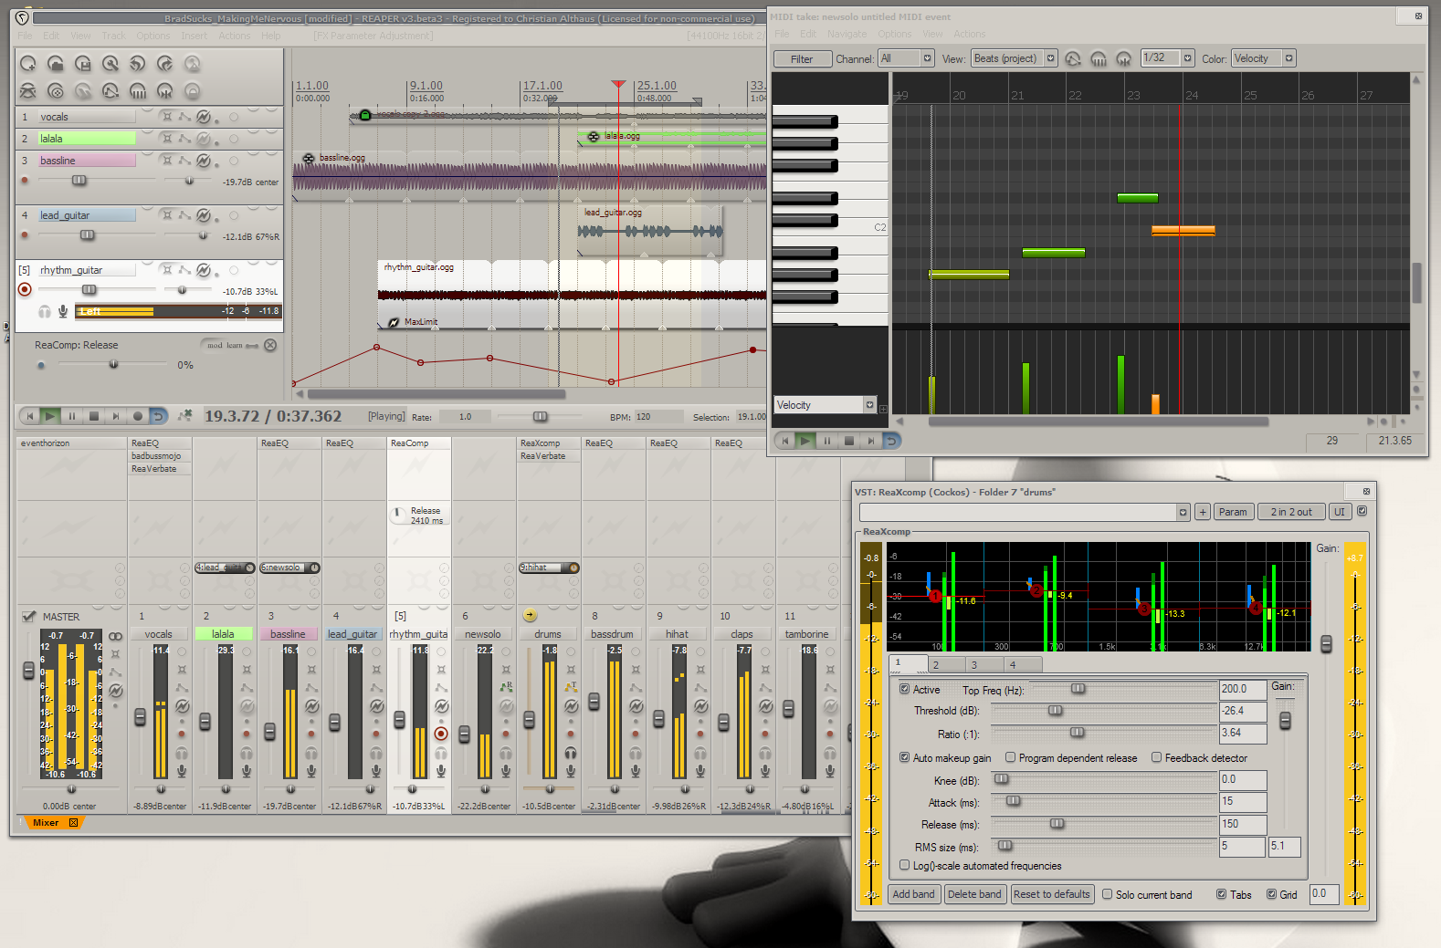The image size is (1441, 948).
Task: Toggle ReaXcomp bypass checkbox beside UI button
Action: click(1362, 511)
